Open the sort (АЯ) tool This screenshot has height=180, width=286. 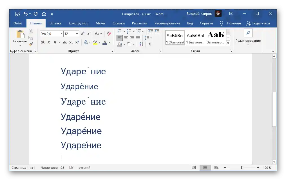(x=141, y=44)
